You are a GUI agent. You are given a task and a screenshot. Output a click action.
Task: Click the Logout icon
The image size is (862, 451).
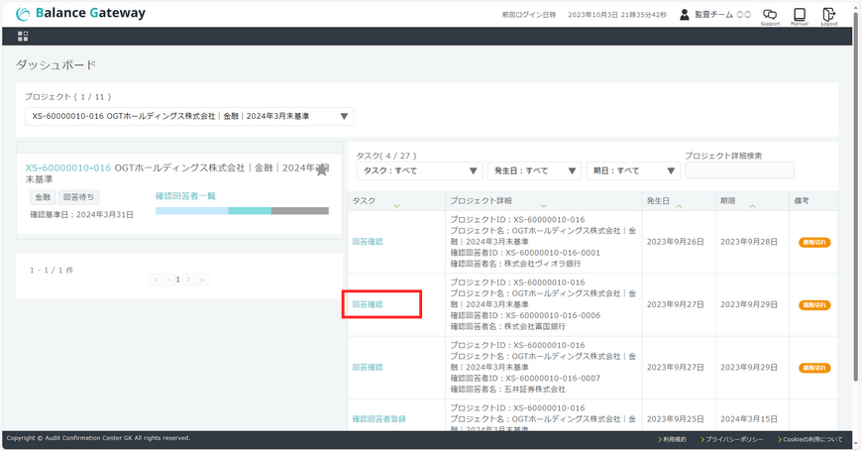[x=828, y=15]
